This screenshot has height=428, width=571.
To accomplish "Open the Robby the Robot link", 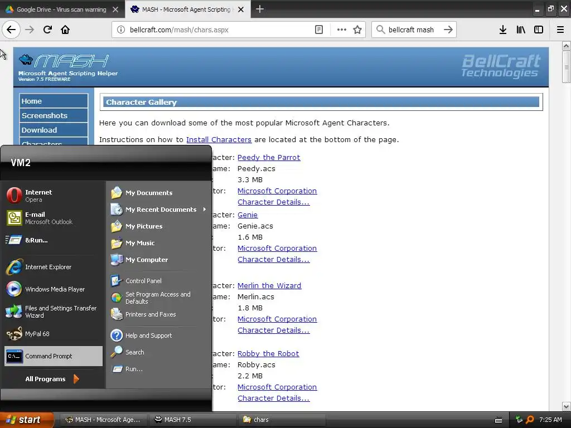I will (x=268, y=354).
